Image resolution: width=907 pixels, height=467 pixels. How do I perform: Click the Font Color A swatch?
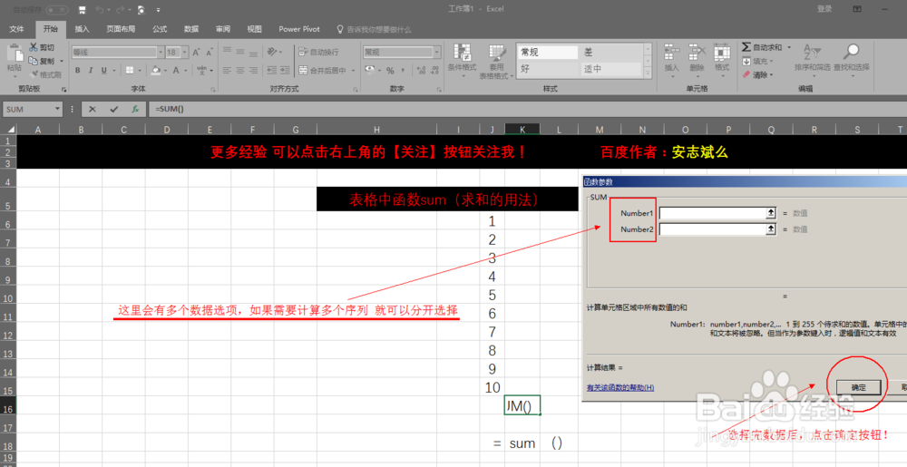click(177, 71)
